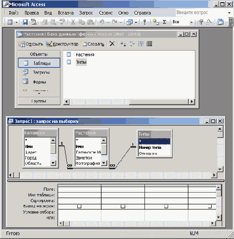Open the Справка menu
Image resolution: width=234 pixels, height=239 pixels.
point(142,13)
